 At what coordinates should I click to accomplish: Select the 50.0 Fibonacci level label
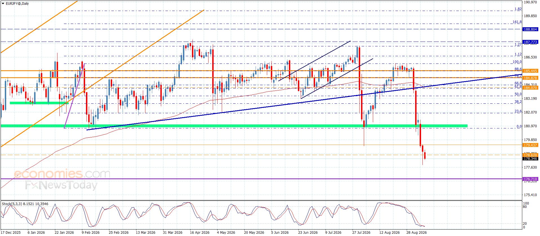coord(518,94)
